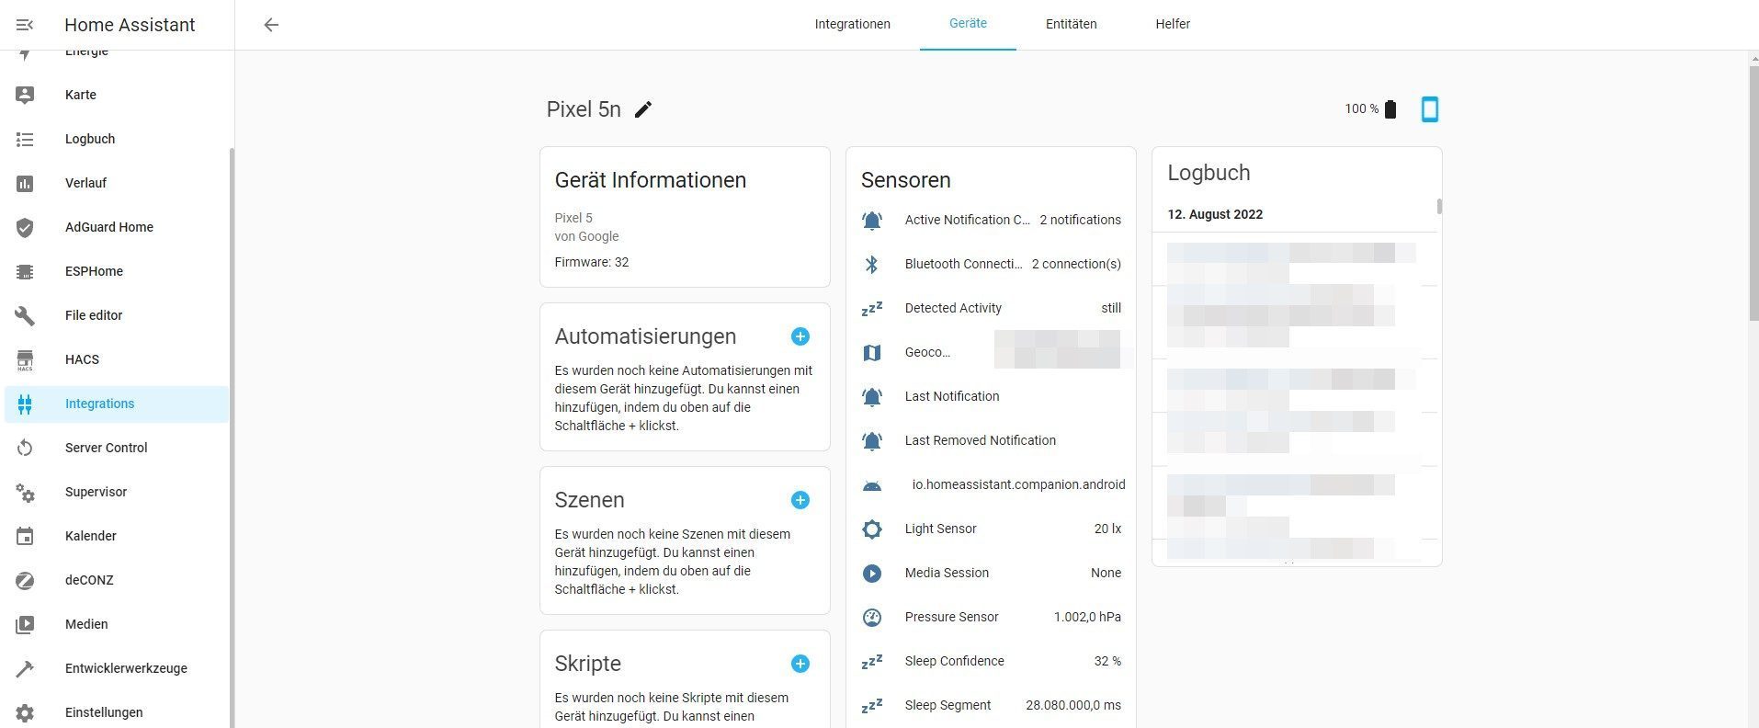
Task: Open File editor from the sidebar
Action: pos(117,315)
